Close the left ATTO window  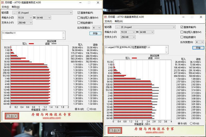(98, 3)
